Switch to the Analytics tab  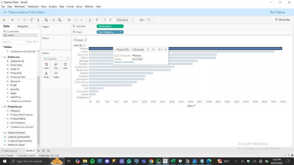23,26
